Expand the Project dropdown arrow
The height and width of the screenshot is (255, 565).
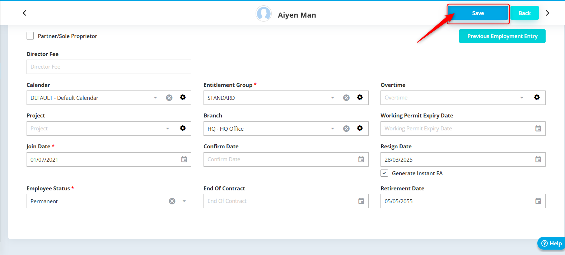(167, 129)
